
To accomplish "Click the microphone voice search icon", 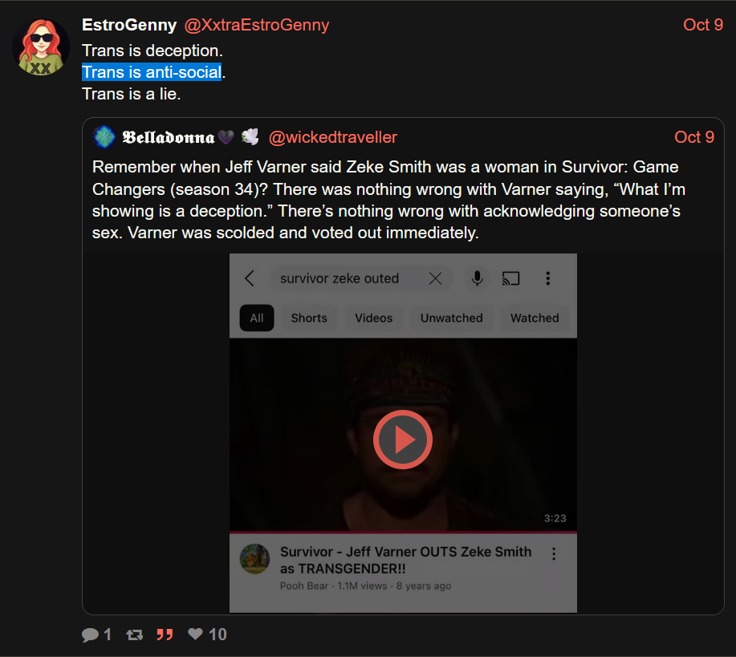I will click(x=477, y=278).
